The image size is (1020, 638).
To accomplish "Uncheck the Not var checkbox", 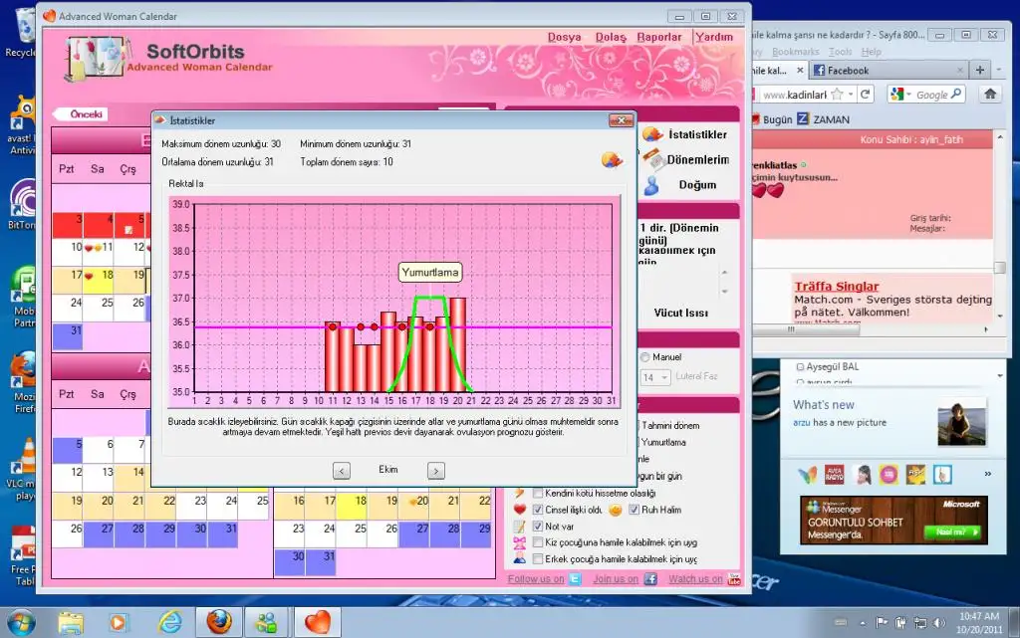I will tap(538, 527).
